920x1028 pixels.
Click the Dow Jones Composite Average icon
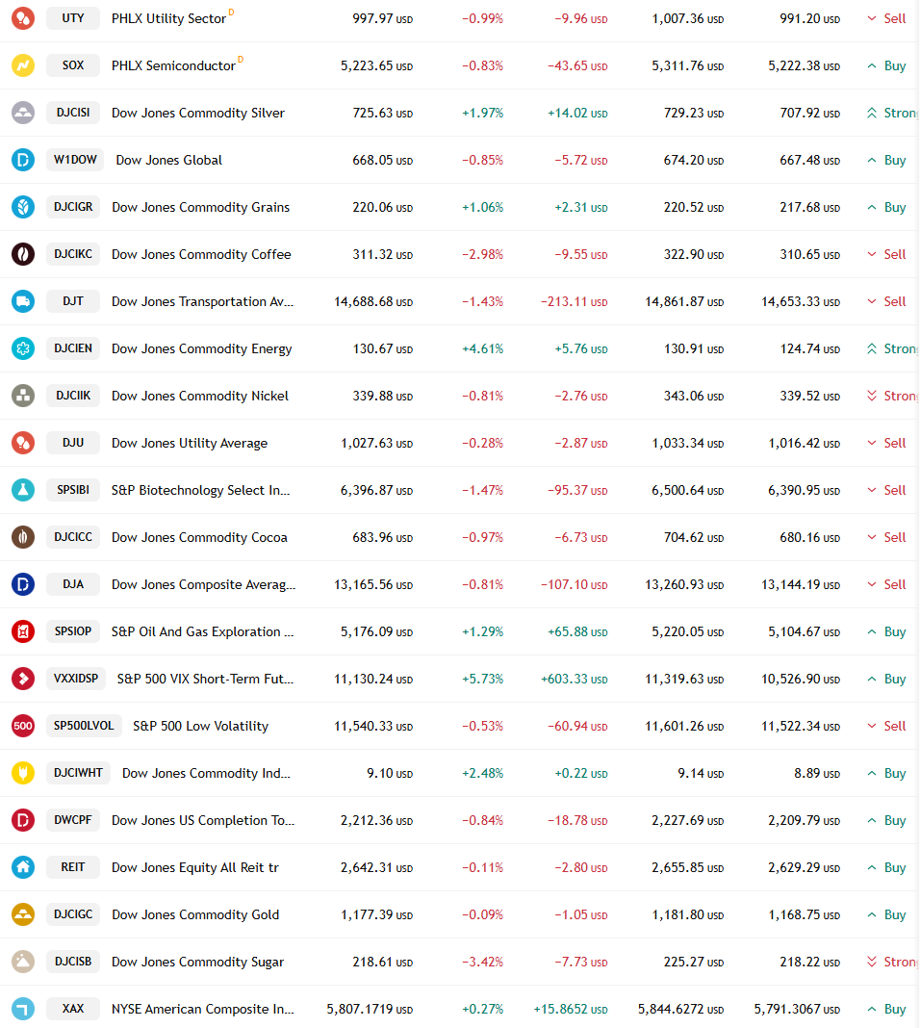pos(23,584)
